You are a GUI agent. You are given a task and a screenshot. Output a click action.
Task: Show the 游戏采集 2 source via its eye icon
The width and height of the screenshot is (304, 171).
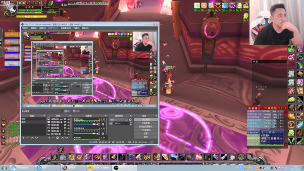pyautogui.click(x=65, y=131)
